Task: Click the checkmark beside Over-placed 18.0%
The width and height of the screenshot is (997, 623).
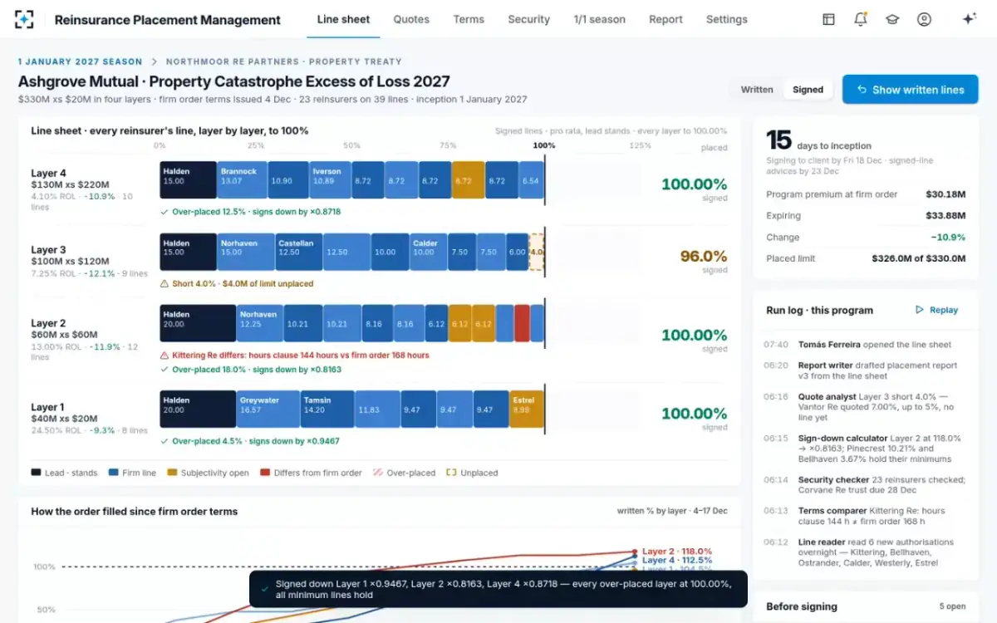Action: (x=164, y=370)
